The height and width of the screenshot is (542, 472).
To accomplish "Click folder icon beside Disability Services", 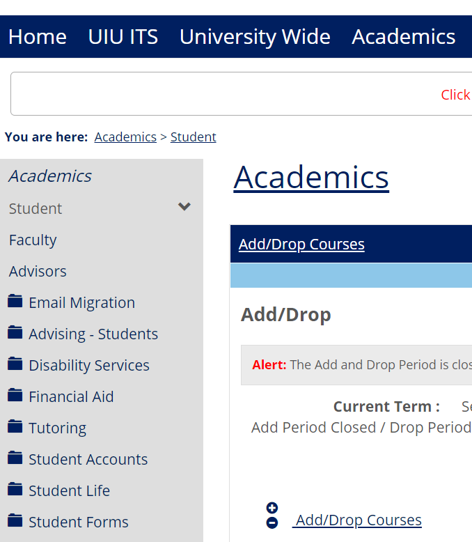I will pos(15,364).
